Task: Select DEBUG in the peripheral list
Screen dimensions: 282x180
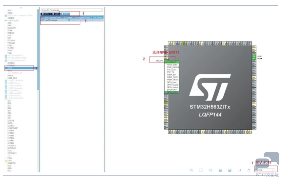Action: coord(11,33)
